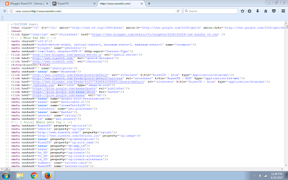Click the Windows Start button
This screenshot has width=288, height=180.
(6, 175)
